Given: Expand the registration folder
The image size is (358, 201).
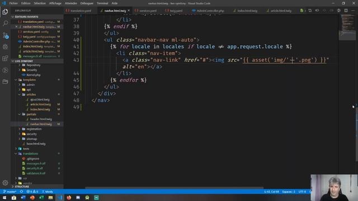Looking at the screenshot, I should tap(37, 129).
